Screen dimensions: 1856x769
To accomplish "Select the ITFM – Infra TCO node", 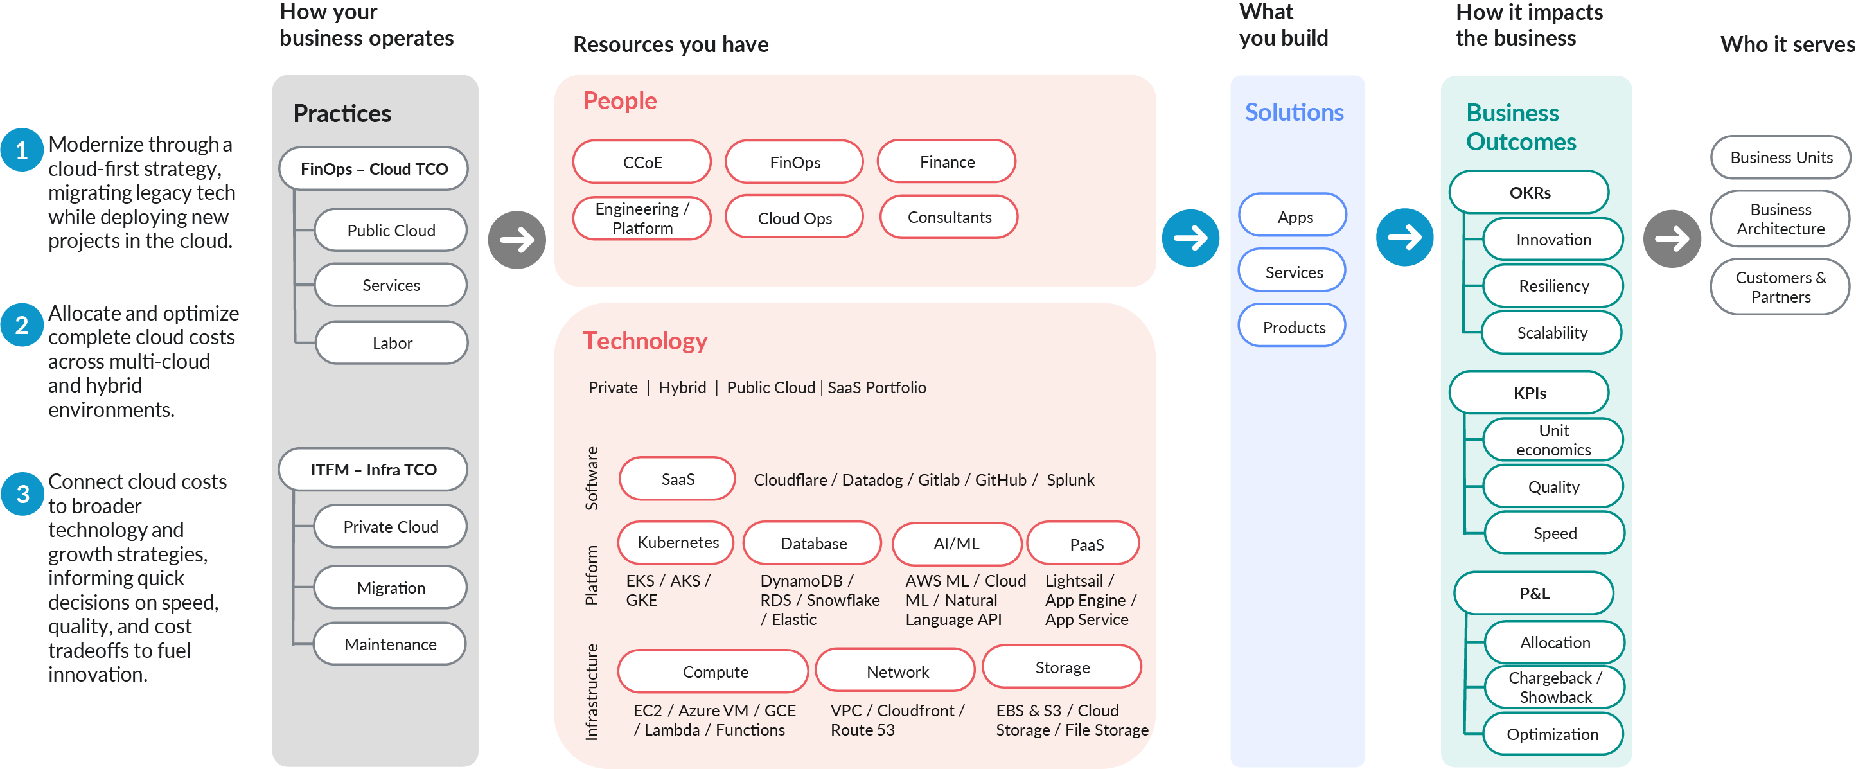I will click(x=373, y=469).
